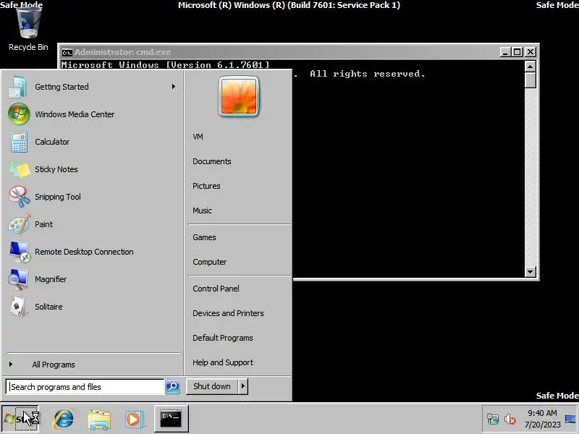Click the Solitaire cards icon

(19, 307)
